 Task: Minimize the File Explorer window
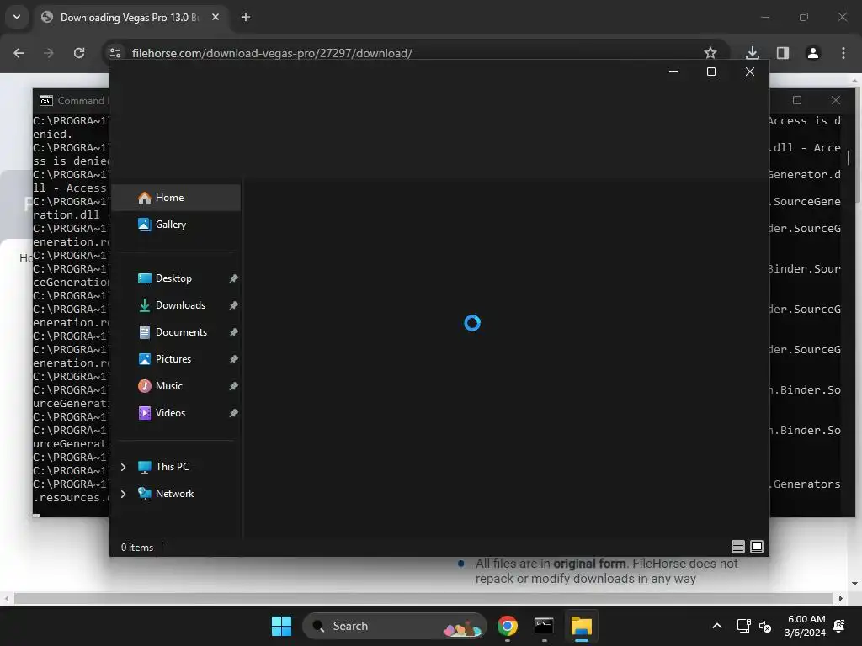[x=673, y=72]
